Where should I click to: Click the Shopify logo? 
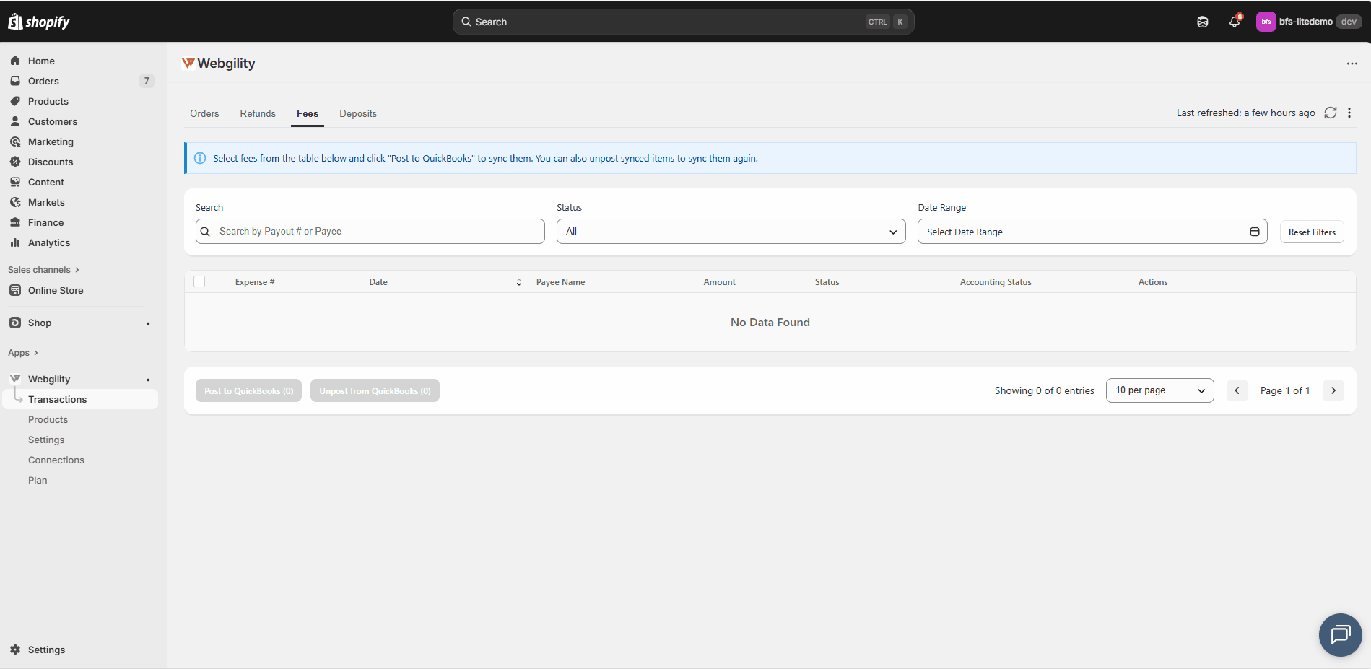39,22
